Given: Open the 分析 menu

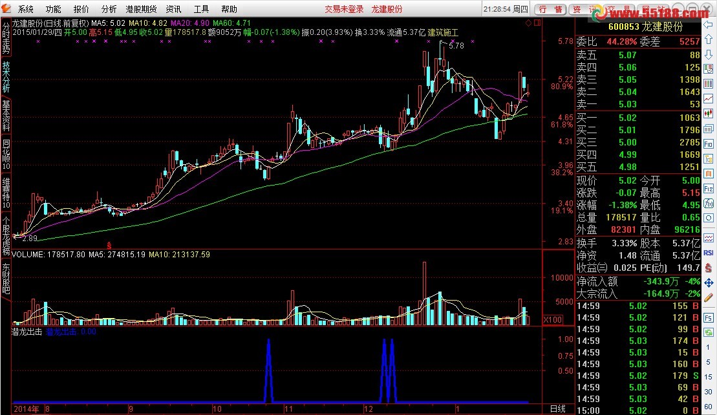Looking at the screenshot, I should tap(109, 9).
